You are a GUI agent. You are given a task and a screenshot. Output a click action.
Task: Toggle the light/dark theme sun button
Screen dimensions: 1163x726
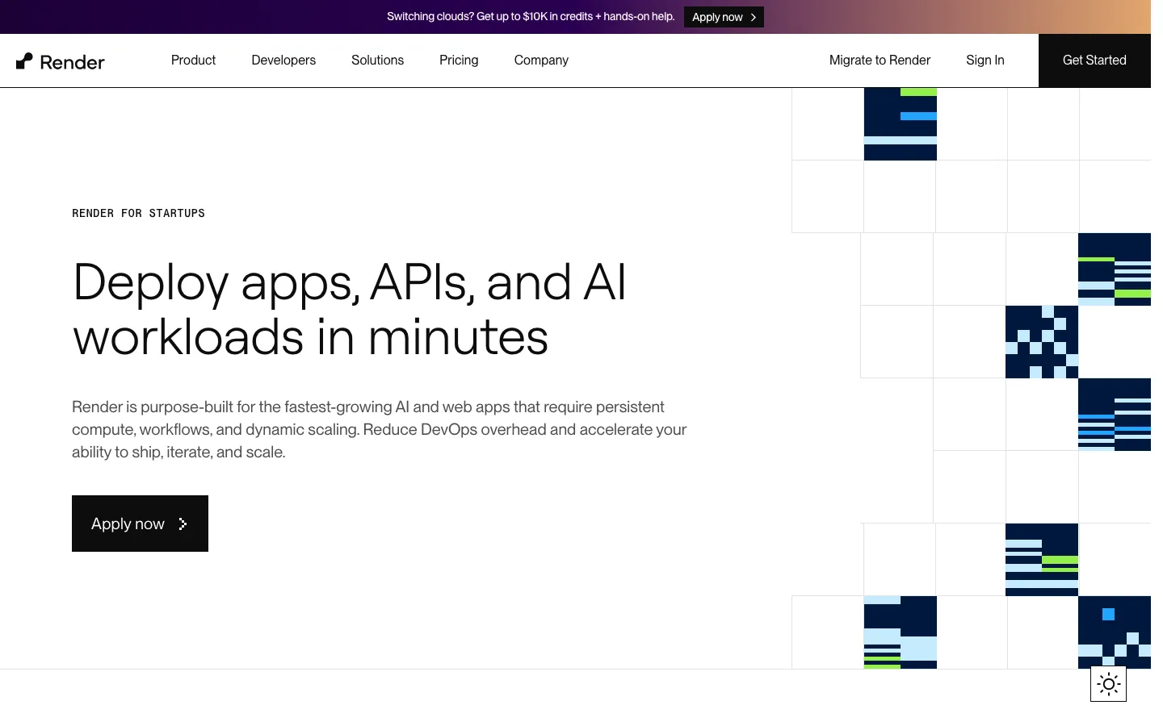pos(1108,684)
